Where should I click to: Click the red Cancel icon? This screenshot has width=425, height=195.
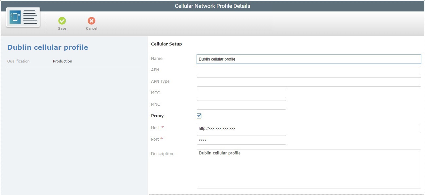(x=91, y=21)
